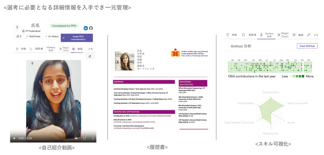The width and height of the screenshot is (324, 155).
Task: Open the 詳細 tab in the video panel
Action: [21, 49]
